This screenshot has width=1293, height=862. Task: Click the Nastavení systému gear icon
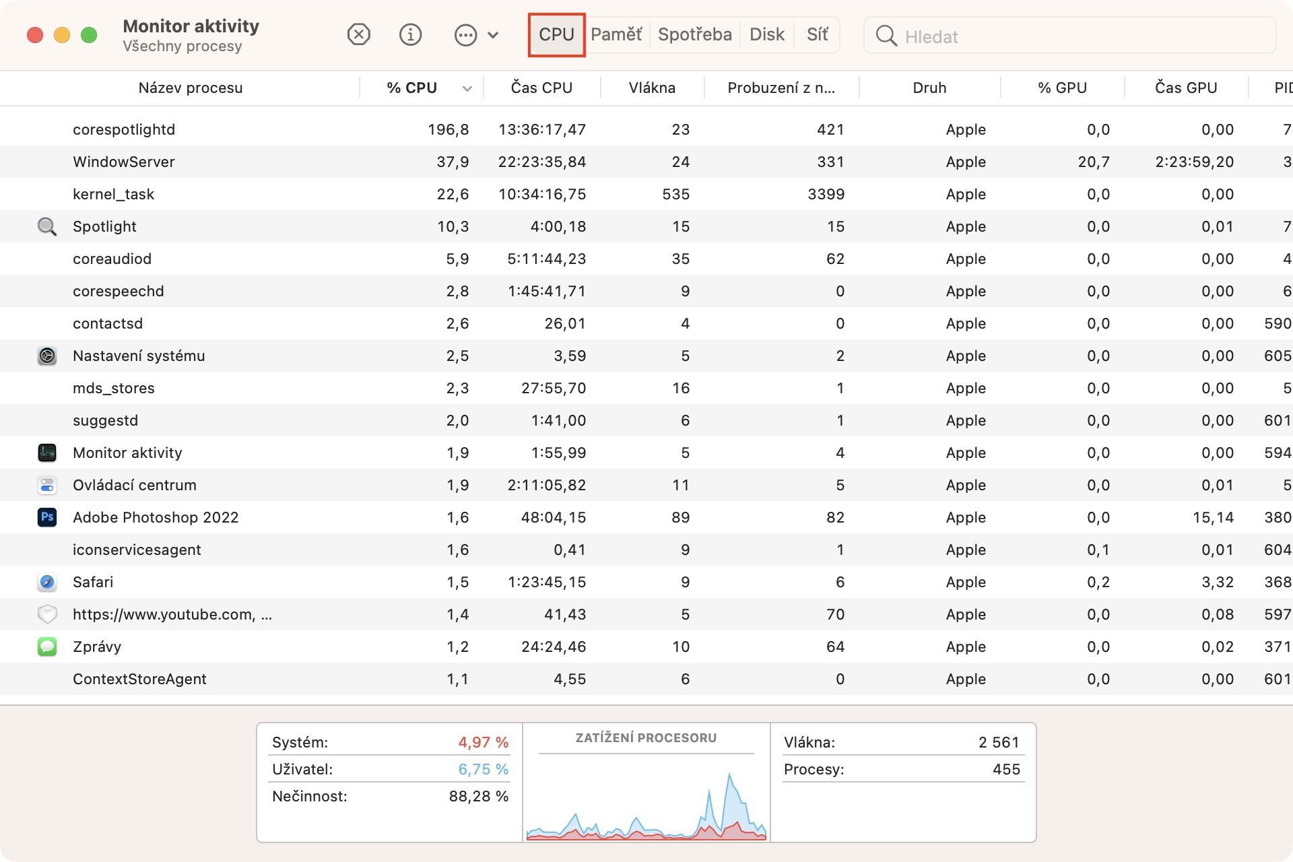tap(46, 356)
